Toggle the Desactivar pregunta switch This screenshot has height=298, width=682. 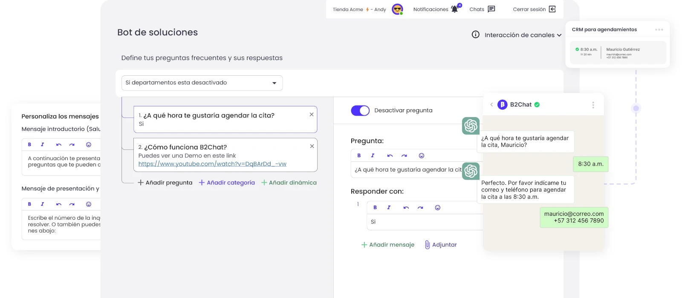[360, 111]
